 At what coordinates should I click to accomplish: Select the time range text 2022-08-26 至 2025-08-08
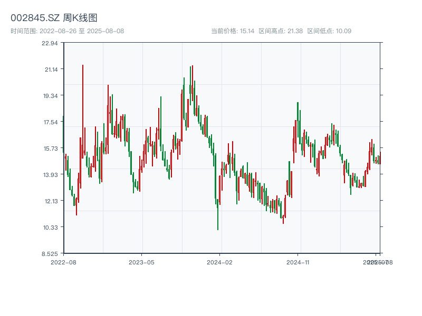pos(82,31)
